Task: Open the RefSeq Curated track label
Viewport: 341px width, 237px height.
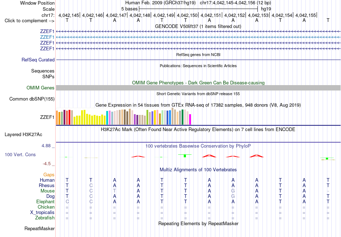Action: point(38,60)
